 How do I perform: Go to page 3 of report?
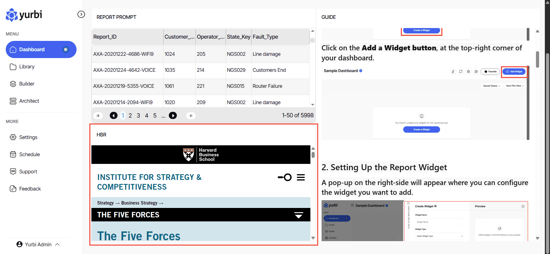point(138,116)
